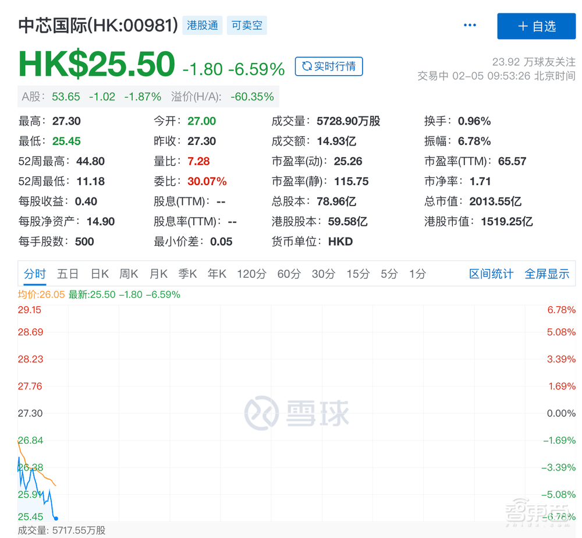Image resolution: width=582 pixels, height=538 pixels.
Task: Select the 周K weekly chart tab
Action: 129,274
